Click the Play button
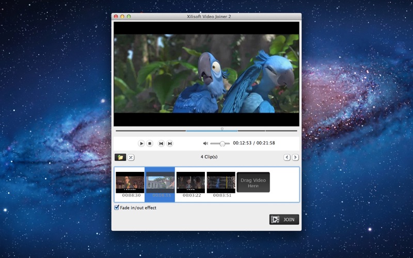 click(141, 143)
